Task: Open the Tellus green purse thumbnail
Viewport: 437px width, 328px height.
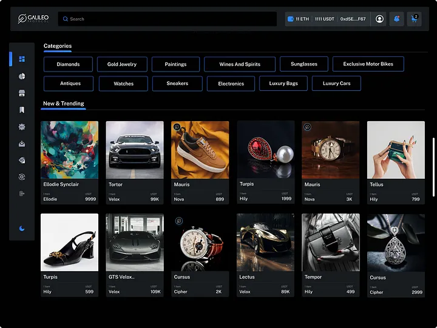Action: [x=396, y=150]
